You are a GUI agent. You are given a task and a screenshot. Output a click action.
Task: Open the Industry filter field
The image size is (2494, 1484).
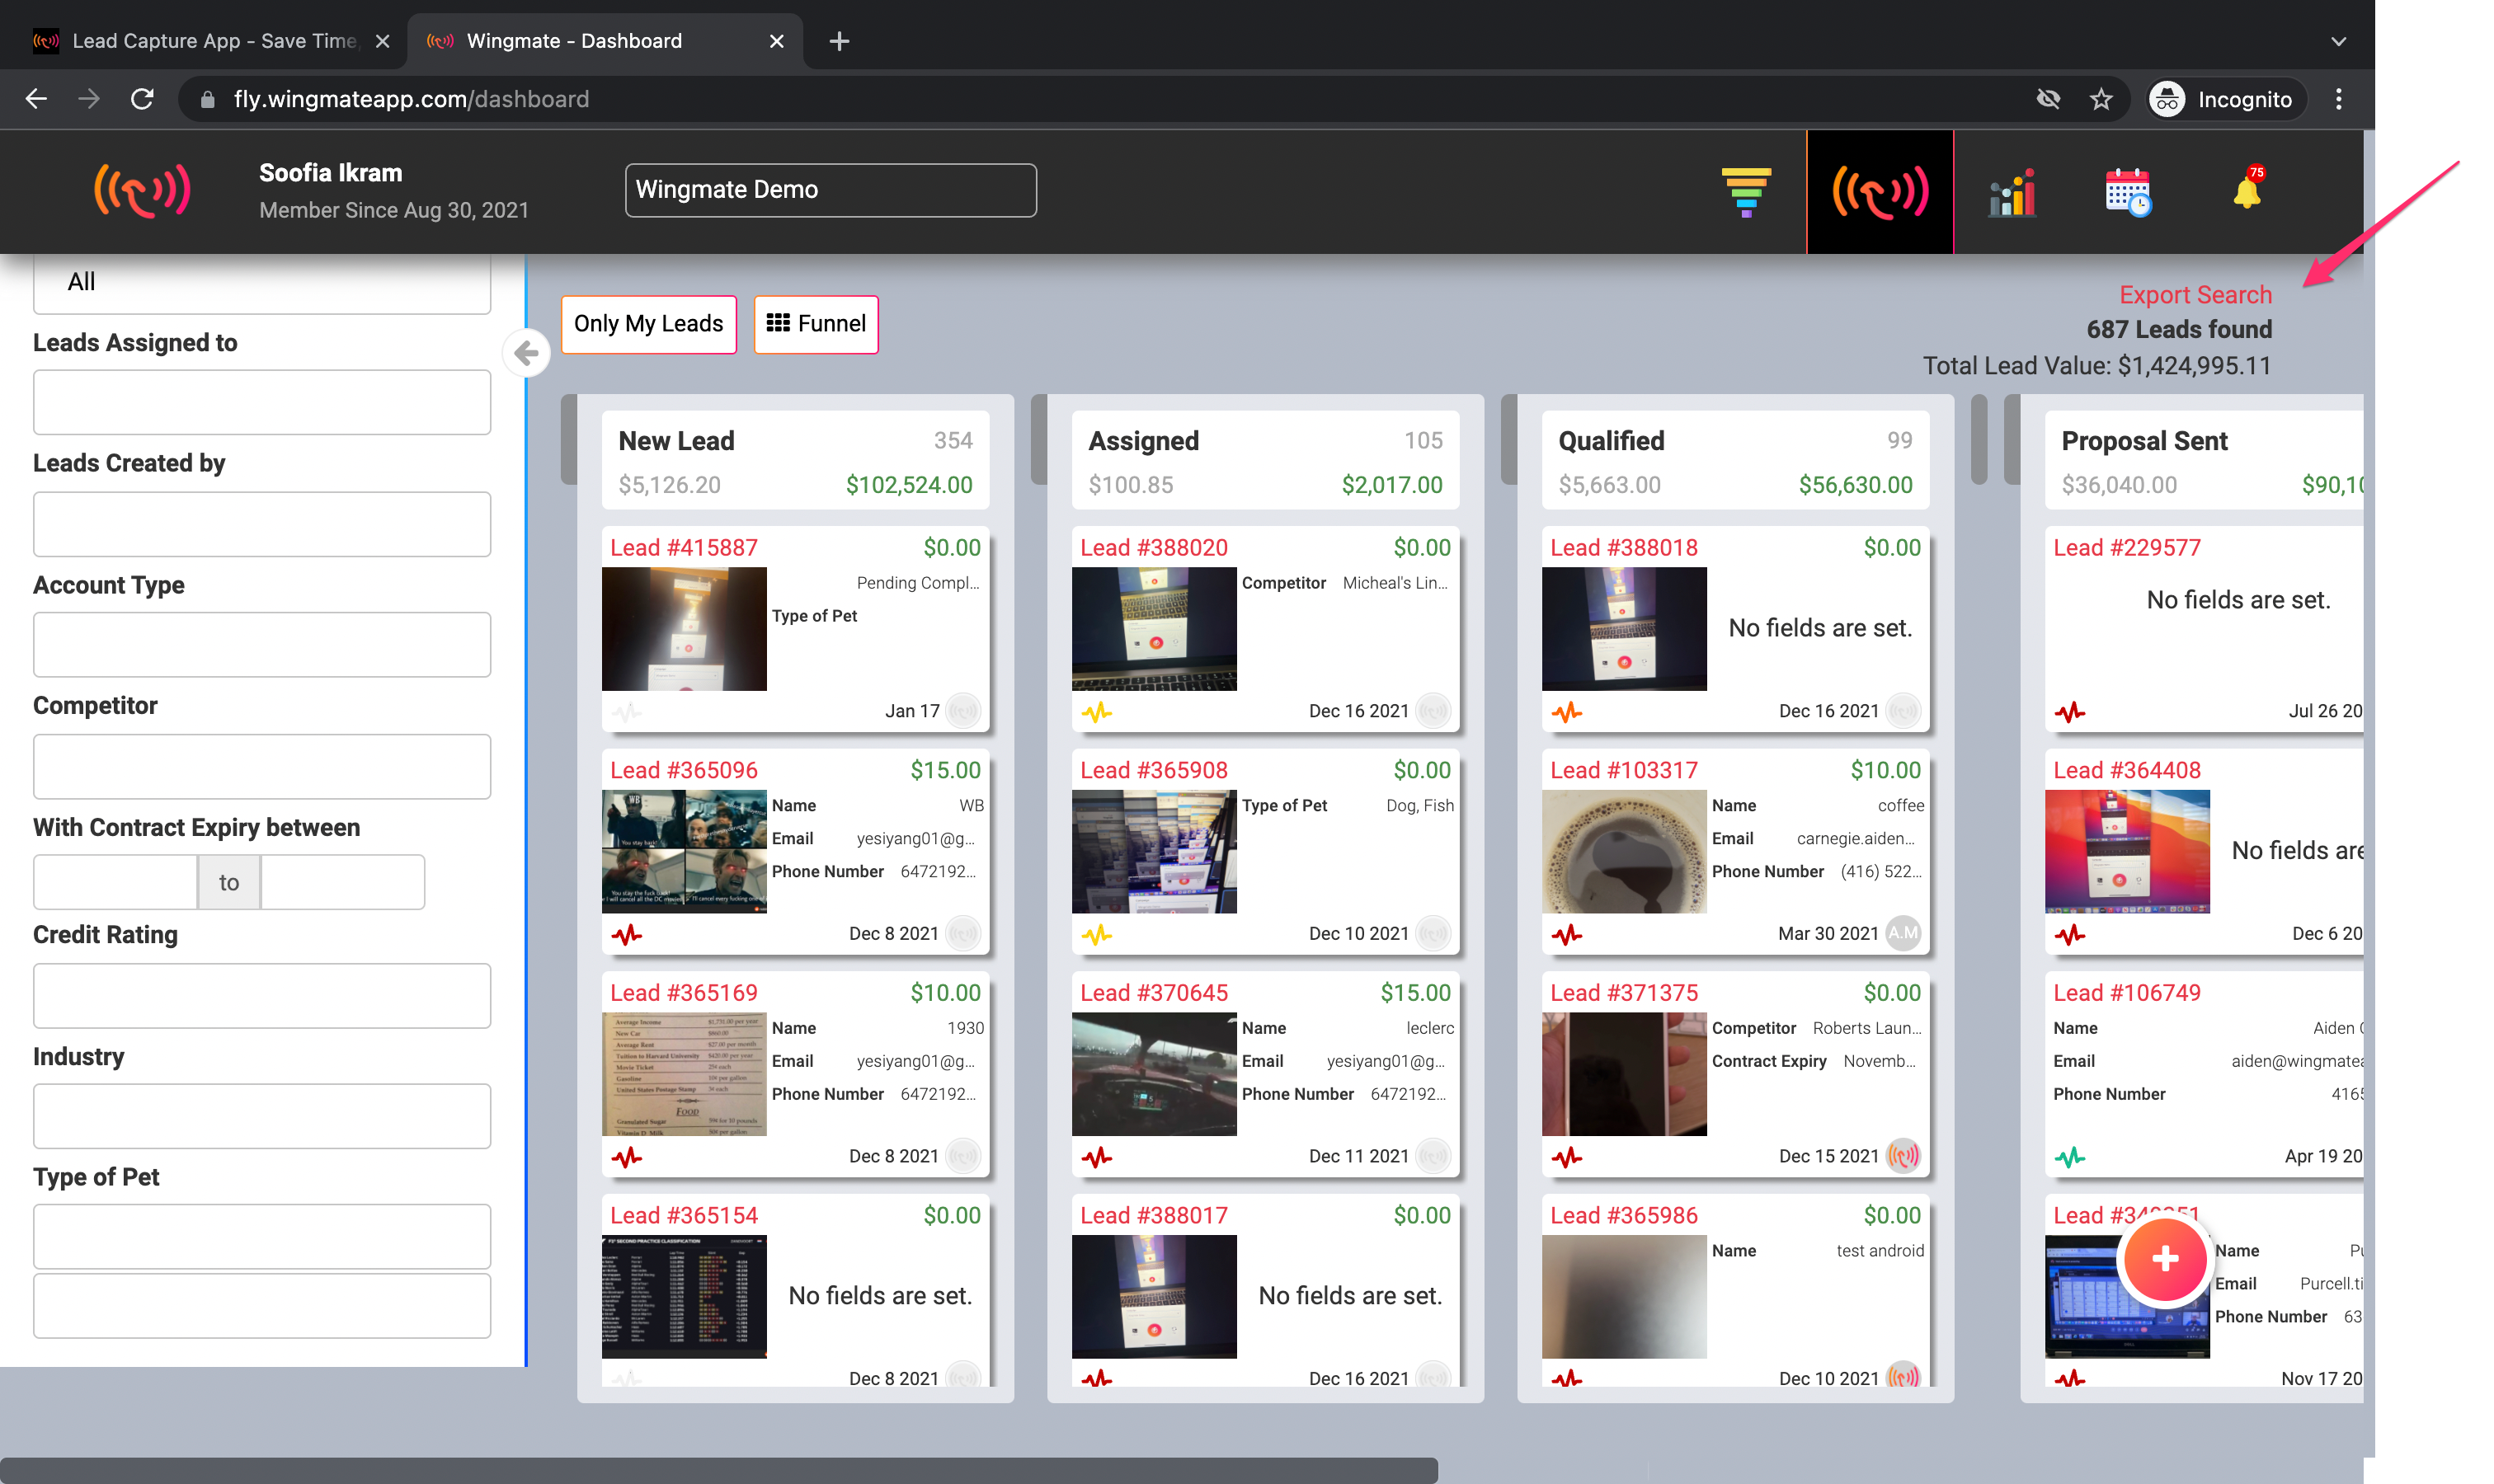[x=262, y=1116]
